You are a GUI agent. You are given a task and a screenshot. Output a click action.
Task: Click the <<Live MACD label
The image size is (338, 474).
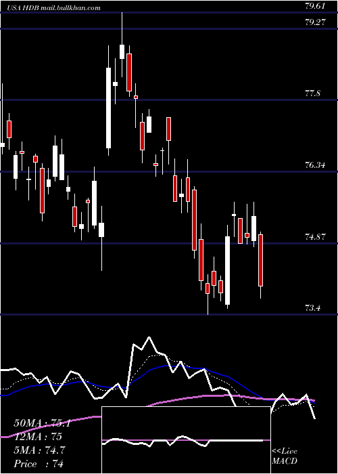(x=285, y=456)
